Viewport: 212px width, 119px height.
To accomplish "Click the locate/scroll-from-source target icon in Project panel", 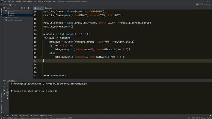I will (22, 8).
